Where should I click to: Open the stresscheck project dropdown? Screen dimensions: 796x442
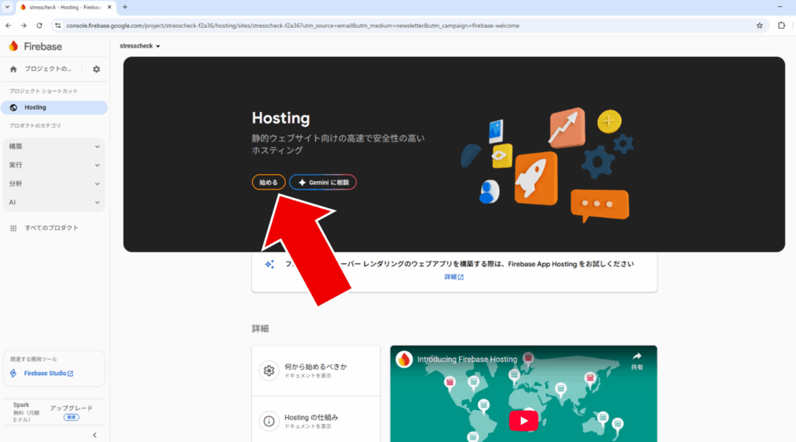click(140, 46)
